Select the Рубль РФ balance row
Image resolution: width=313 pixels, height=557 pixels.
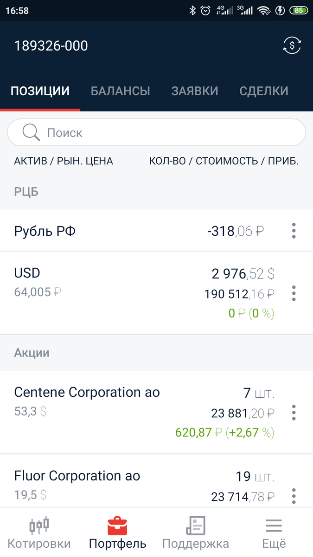[x=139, y=231]
